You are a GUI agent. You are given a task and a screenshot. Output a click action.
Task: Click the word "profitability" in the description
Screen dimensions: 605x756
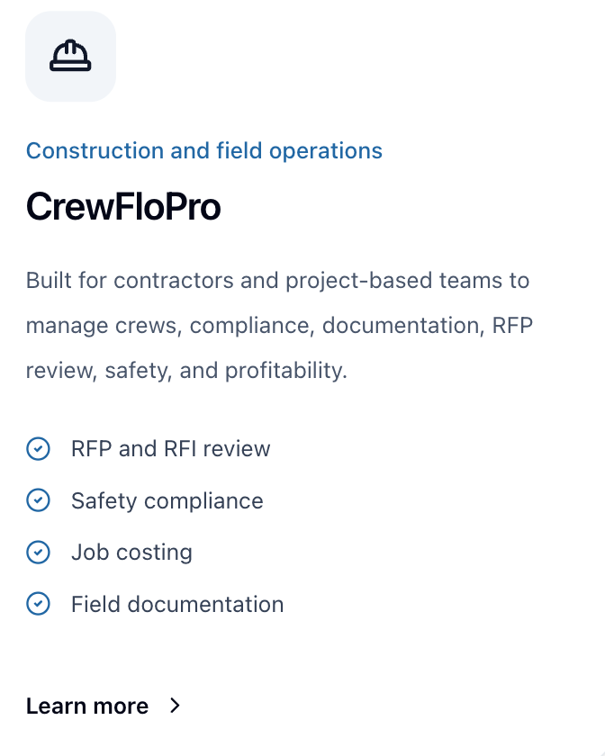coord(284,370)
